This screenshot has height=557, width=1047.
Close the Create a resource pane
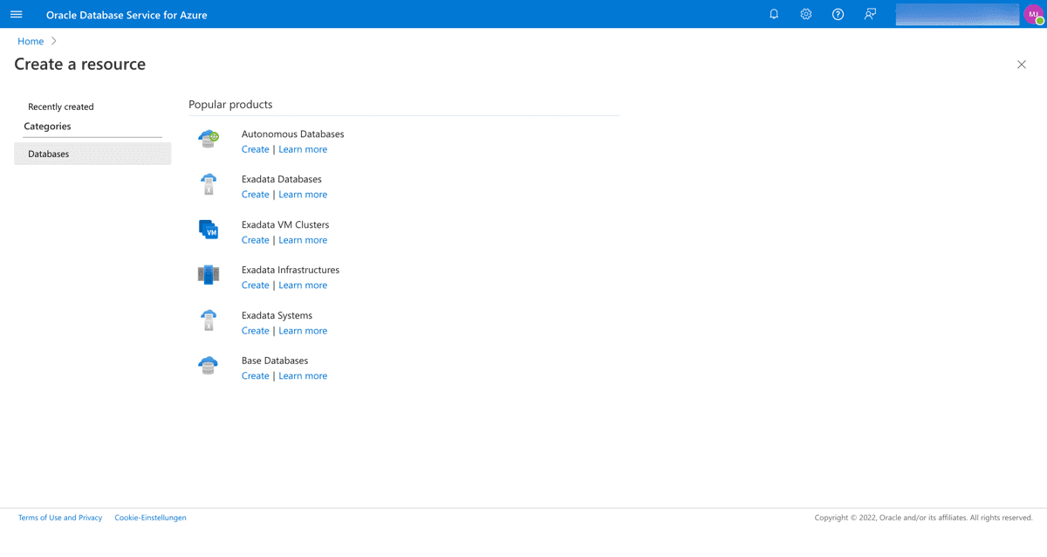[x=1022, y=65]
